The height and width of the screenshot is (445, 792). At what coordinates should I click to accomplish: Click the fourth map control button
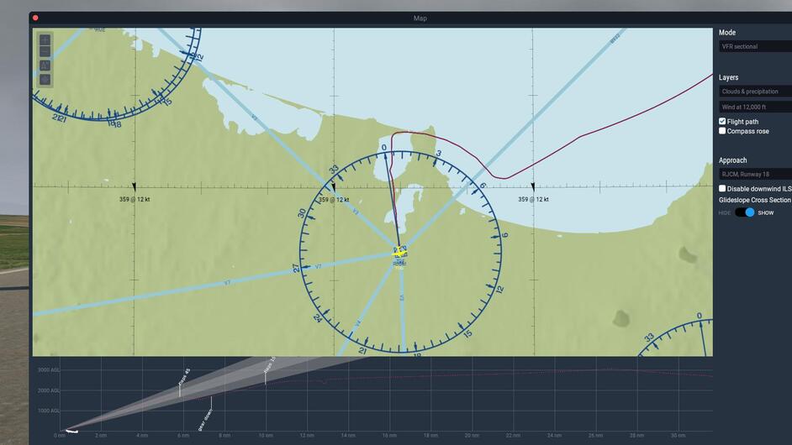(45, 79)
